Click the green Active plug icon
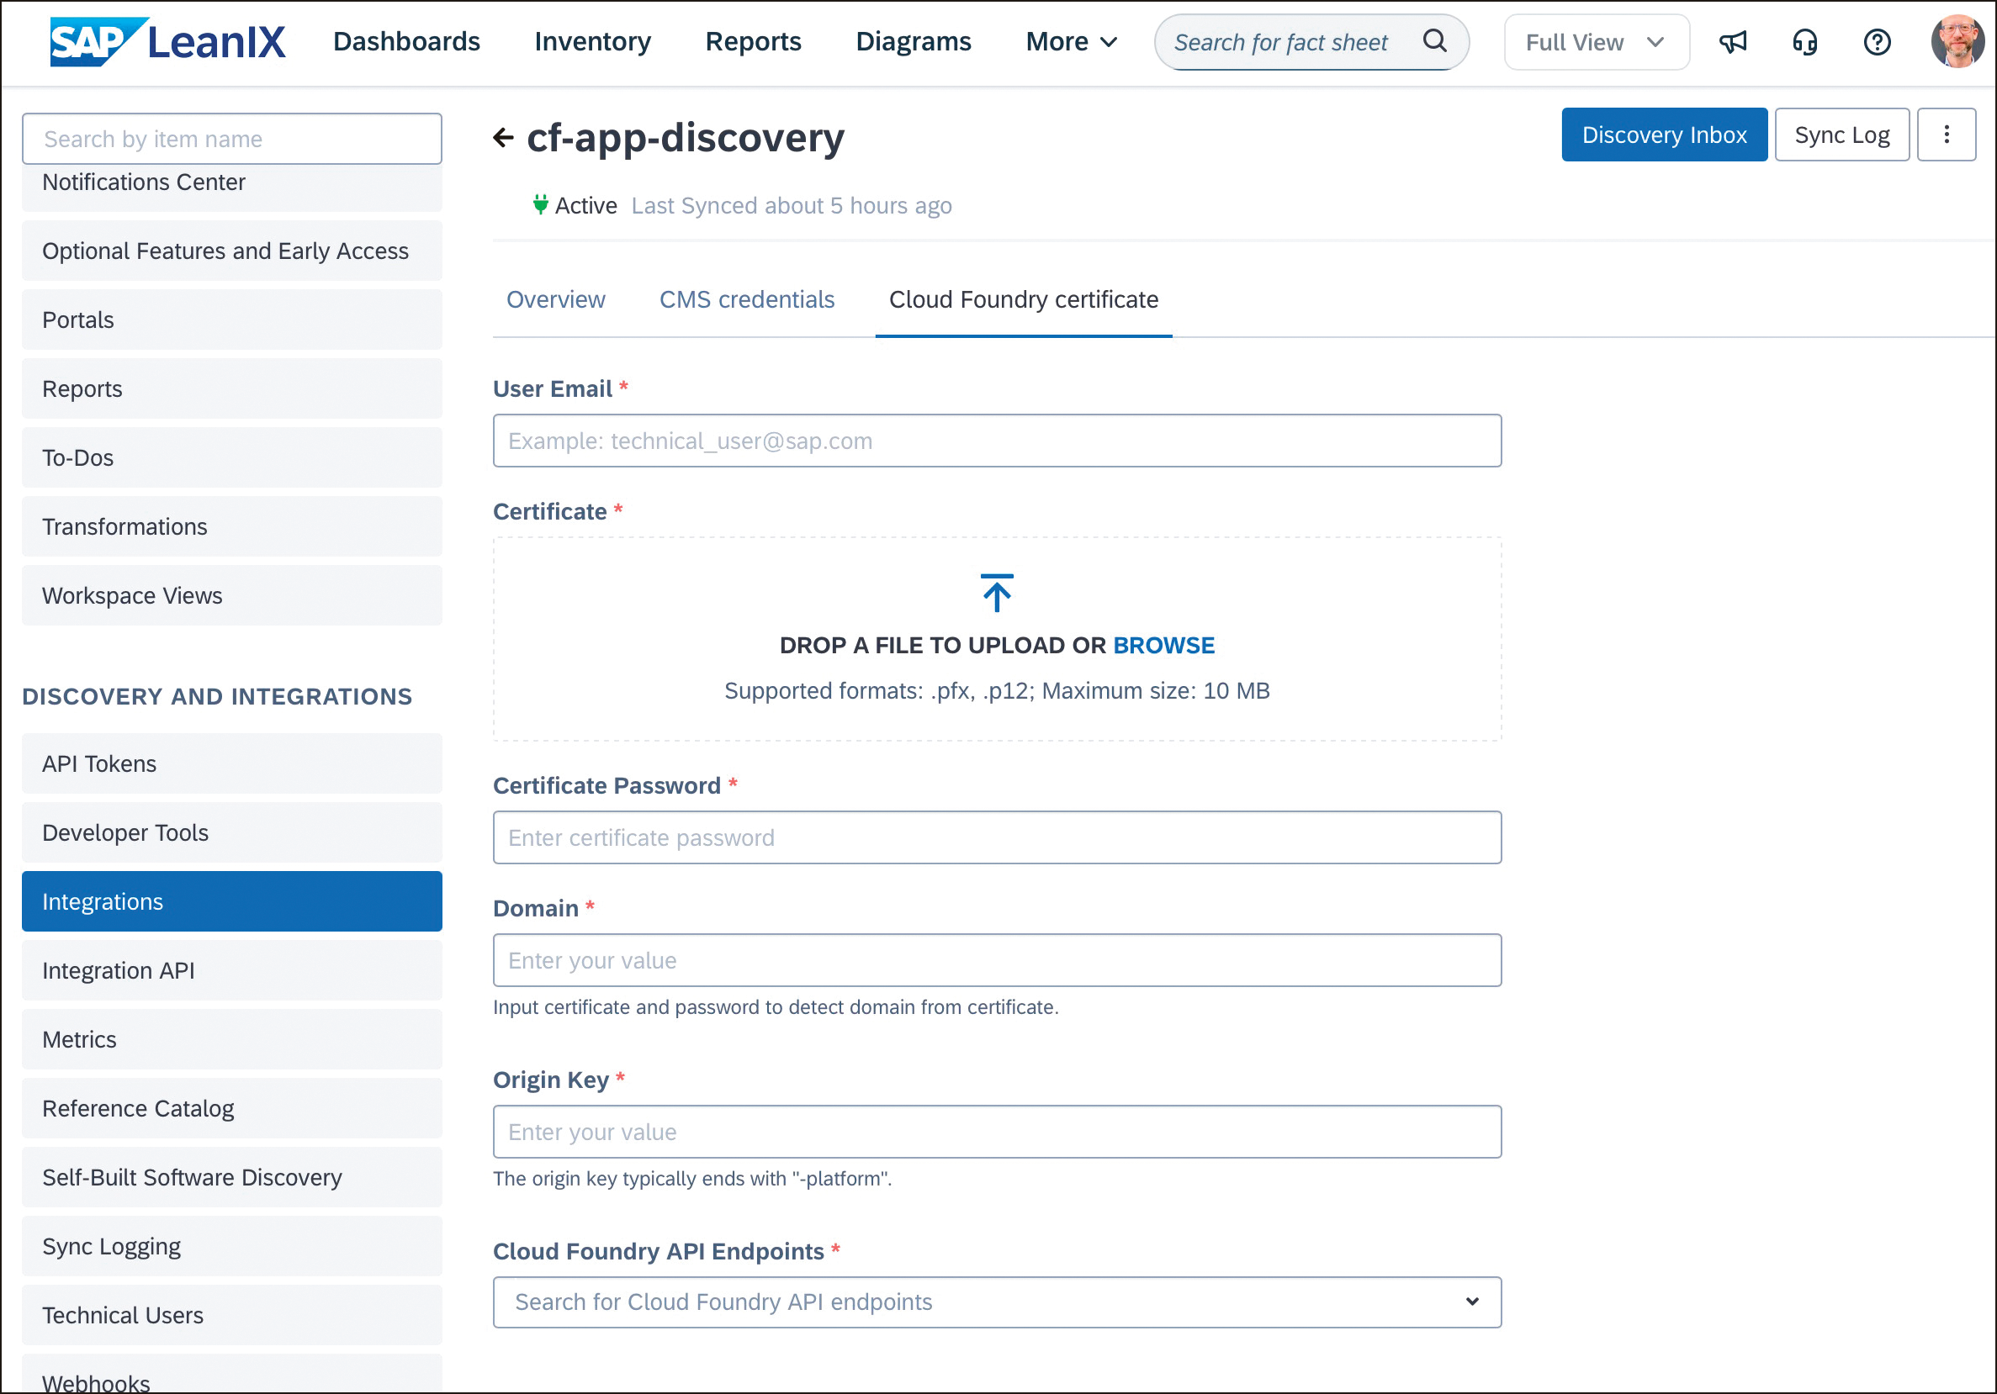1997x1394 pixels. [x=540, y=205]
